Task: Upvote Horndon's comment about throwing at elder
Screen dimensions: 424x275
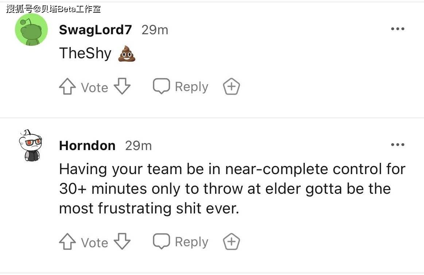Action: click(x=67, y=241)
